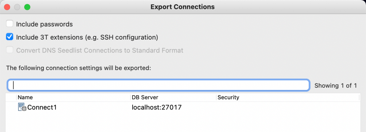Viewport: 366px width, 132px height.
Task: Select the Connect1 connection row
Action: 183,107
